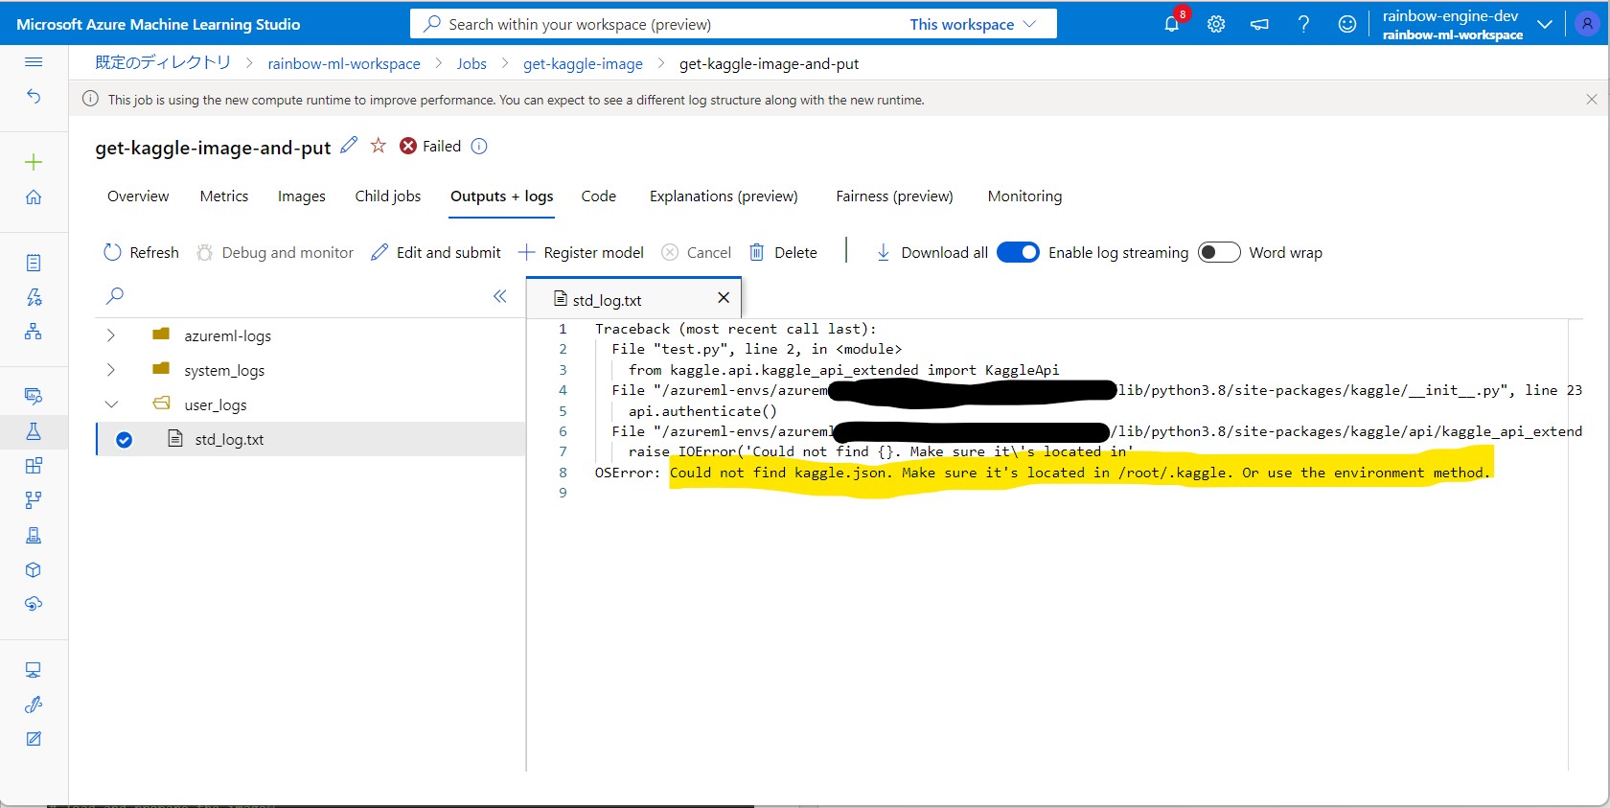Click Download all
The height and width of the screenshot is (808, 1610).
pyautogui.click(x=931, y=252)
